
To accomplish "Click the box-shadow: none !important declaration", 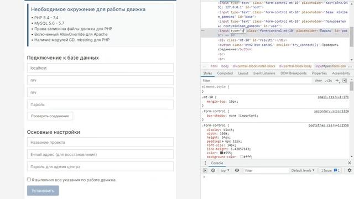I will tap(232, 116).
